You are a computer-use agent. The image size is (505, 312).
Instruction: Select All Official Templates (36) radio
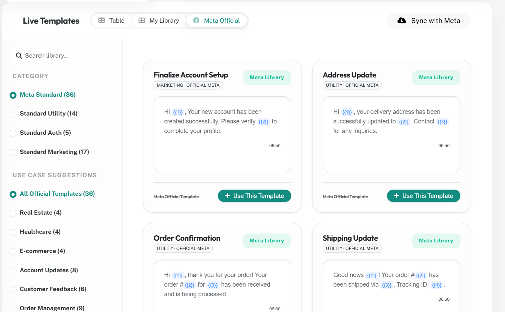[13, 194]
